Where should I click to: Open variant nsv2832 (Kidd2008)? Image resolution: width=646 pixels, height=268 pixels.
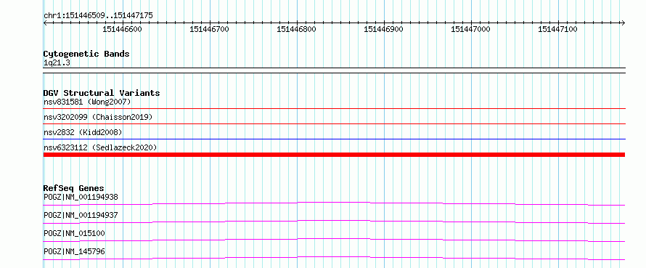click(x=83, y=132)
